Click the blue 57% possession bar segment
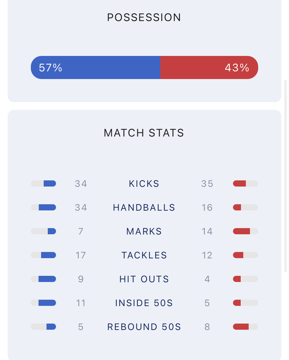Screen dimensions: 289x360 coord(95,67)
